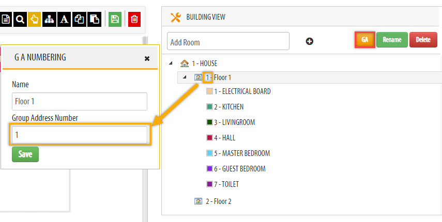
Task: Click the orange GA button
Action: coord(365,40)
